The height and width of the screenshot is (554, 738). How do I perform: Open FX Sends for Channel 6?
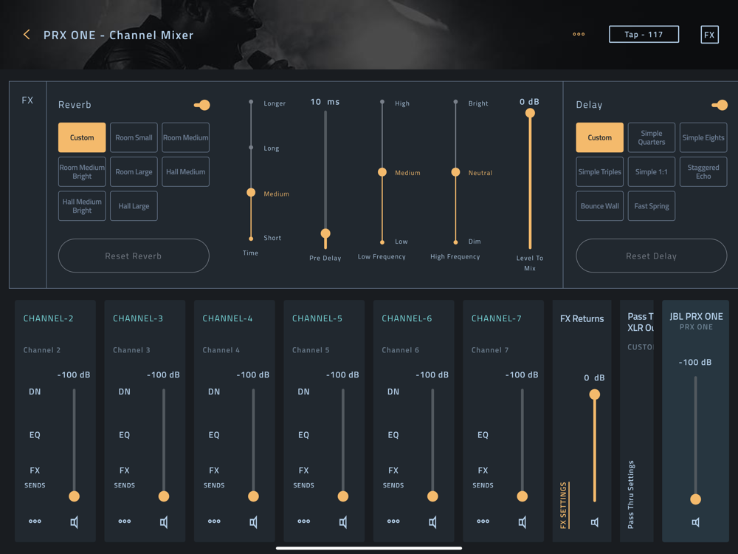click(393, 476)
